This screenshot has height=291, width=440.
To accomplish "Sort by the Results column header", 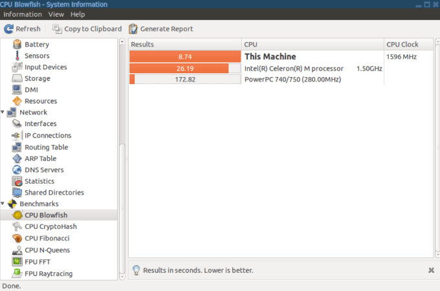I will pyautogui.click(x=184, y=45).
